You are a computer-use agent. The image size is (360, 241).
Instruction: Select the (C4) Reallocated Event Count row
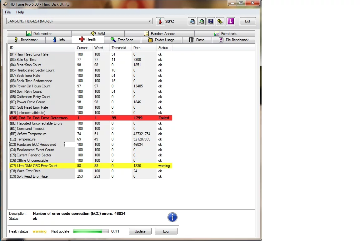(x=91, y=150)
